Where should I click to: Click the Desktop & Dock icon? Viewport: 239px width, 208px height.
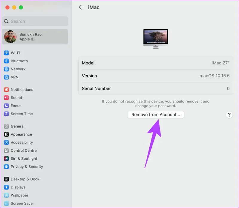click(6, 179)
